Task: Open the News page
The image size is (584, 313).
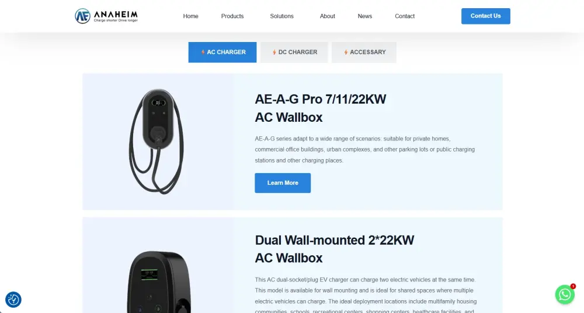Action: tap(365, 16)
